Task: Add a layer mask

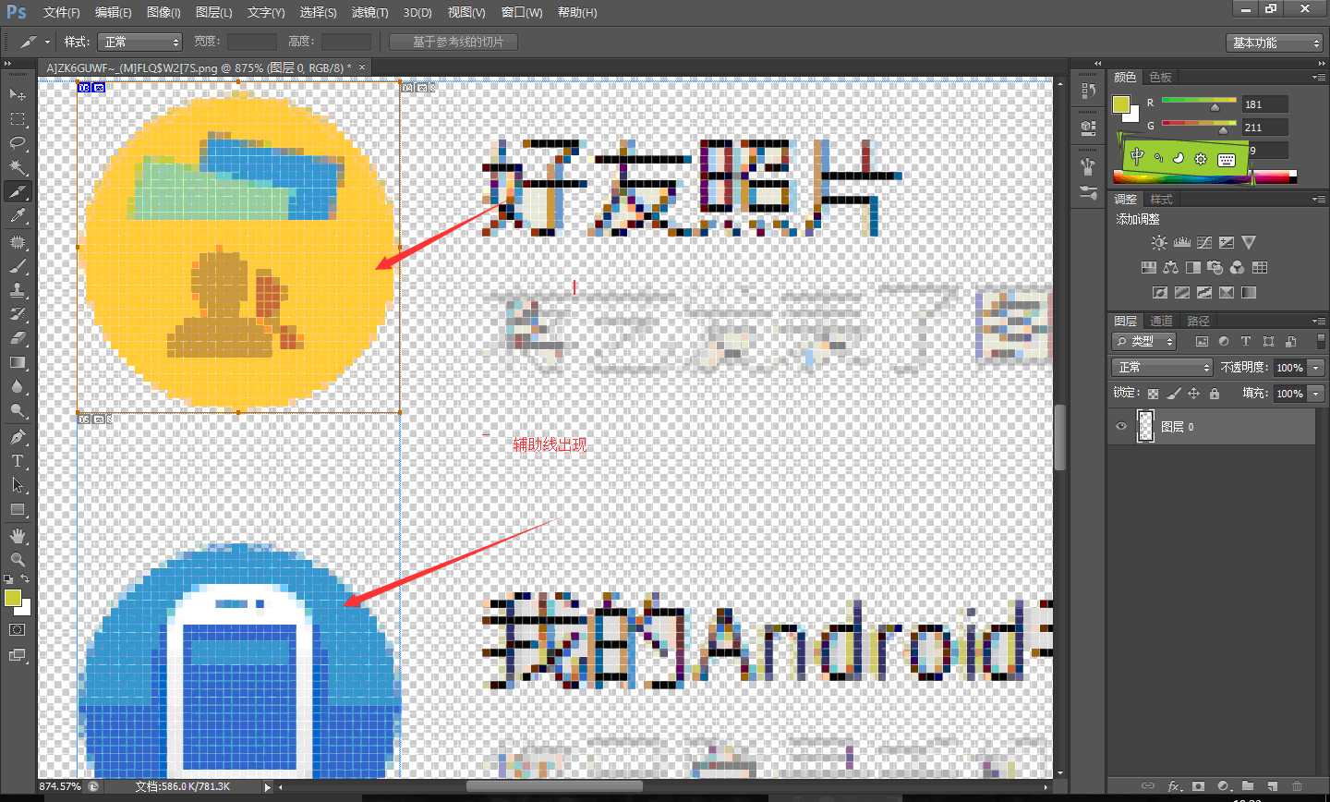Action: [x=1198, y=786]
